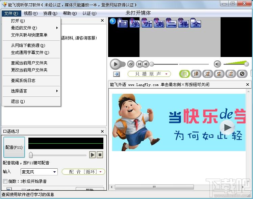Open the 只播原声 playback mode dropdown

point(149,74)
